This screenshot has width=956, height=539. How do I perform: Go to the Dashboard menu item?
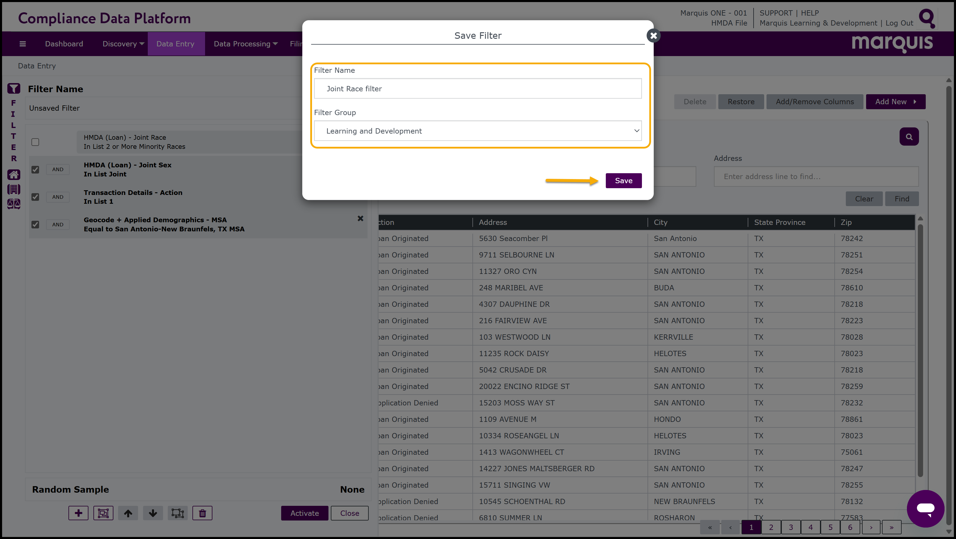click(64, 44)
